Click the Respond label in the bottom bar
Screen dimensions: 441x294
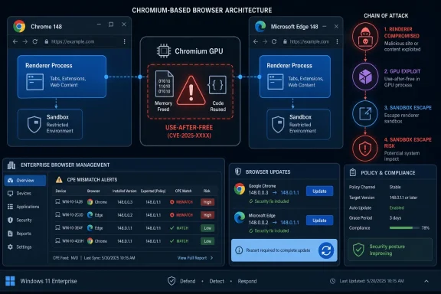(x=247, y=281)
